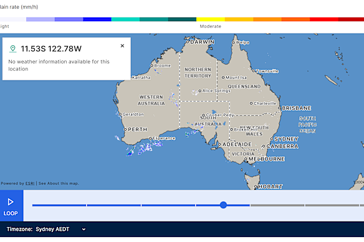The height and width of the screenshot is (242, 364).
Task: Select DARWIN on the map
Action: pos(201,42)
